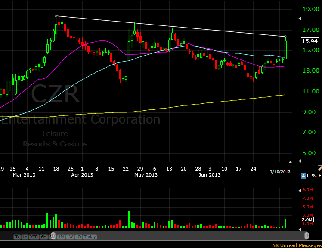Toggle the F scale option
This screenshot has width=322, height=248.
pos(320,176)
